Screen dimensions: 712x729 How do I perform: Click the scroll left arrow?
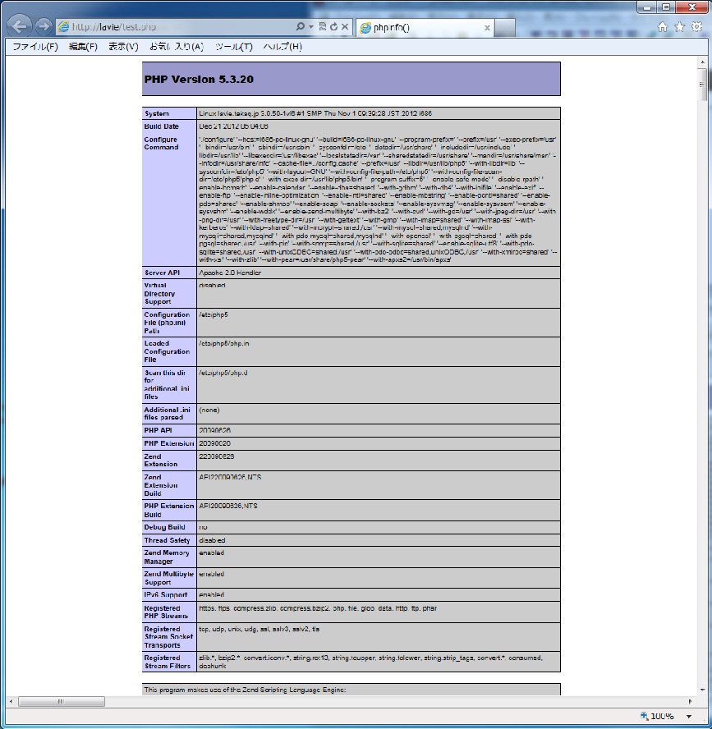tap(11, 701)
